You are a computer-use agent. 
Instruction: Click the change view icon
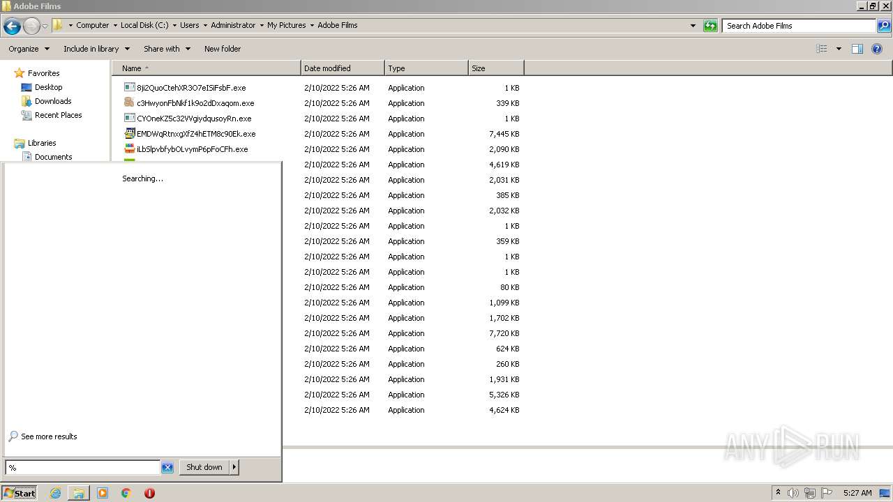click(822, 49)
